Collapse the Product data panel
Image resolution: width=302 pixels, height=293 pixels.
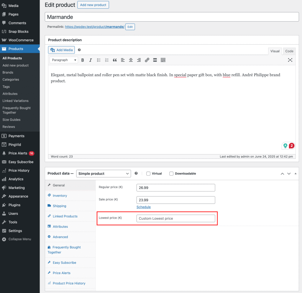tap(296, 174)
